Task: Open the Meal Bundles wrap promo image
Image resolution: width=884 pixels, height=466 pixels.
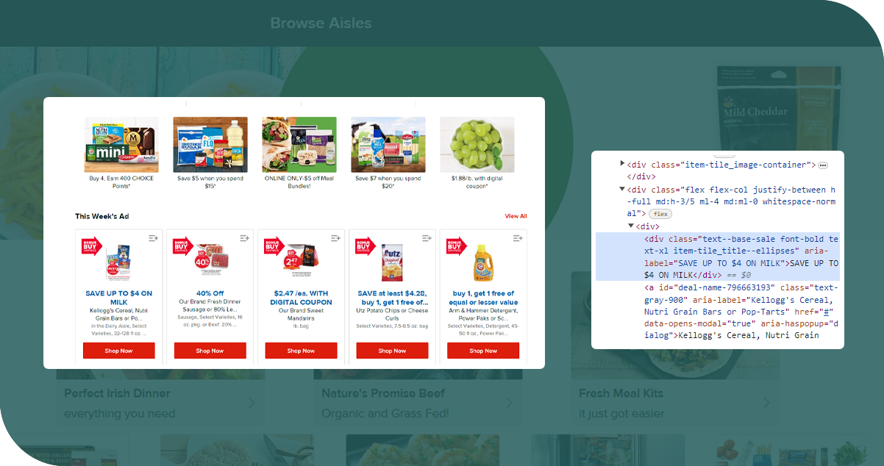Action: pyautogui.click(x=299, y=145)
